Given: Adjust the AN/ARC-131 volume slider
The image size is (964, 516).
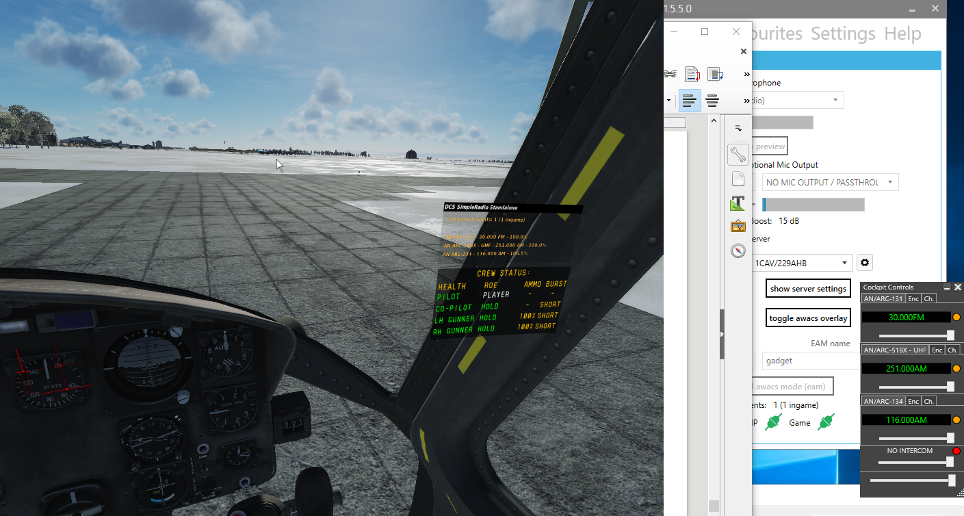Looking at the screenshot, I should pos(916,335).
